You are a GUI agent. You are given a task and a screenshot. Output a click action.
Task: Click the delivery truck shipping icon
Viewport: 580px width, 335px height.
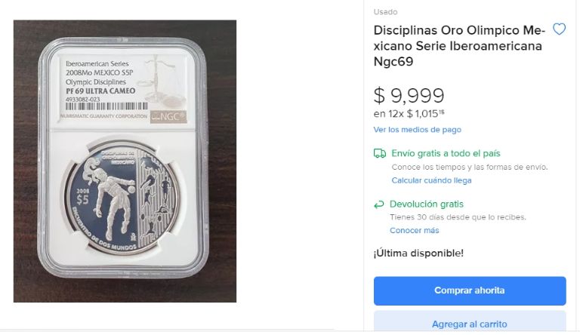tap(380, 153)
